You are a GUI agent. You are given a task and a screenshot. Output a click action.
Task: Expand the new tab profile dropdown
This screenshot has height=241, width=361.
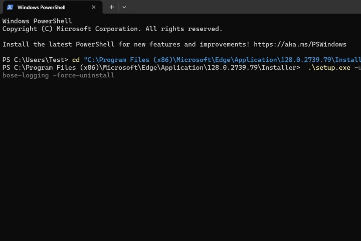click(x=124, y=8)
